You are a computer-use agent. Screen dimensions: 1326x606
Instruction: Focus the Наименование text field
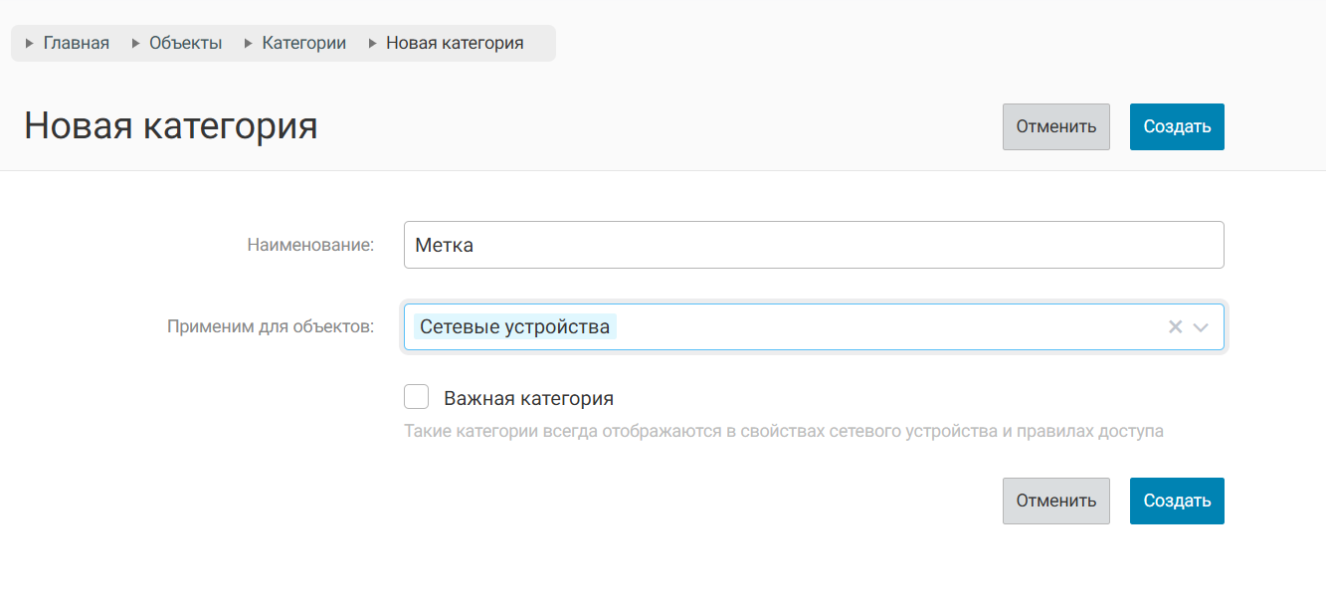813,245
